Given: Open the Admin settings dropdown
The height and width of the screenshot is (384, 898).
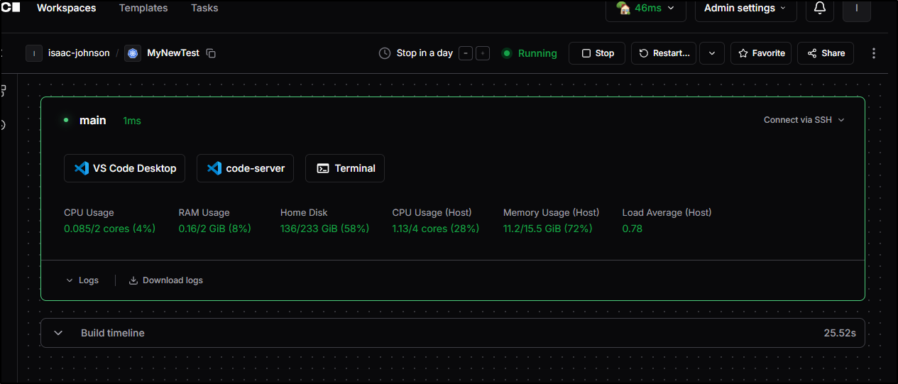Looking at the screenshot, I should tap(745, 9).
